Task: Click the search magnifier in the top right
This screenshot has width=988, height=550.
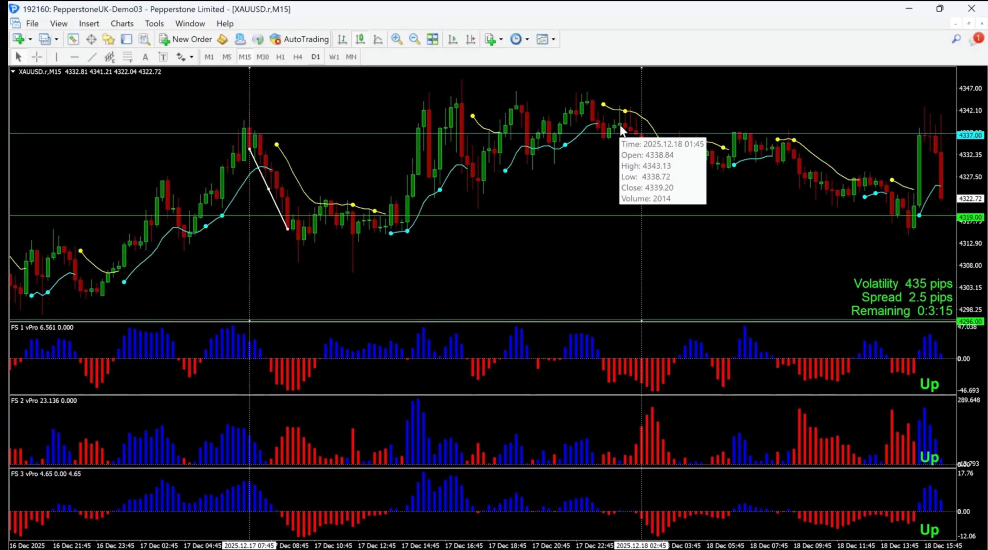Action: coord(956,39)
